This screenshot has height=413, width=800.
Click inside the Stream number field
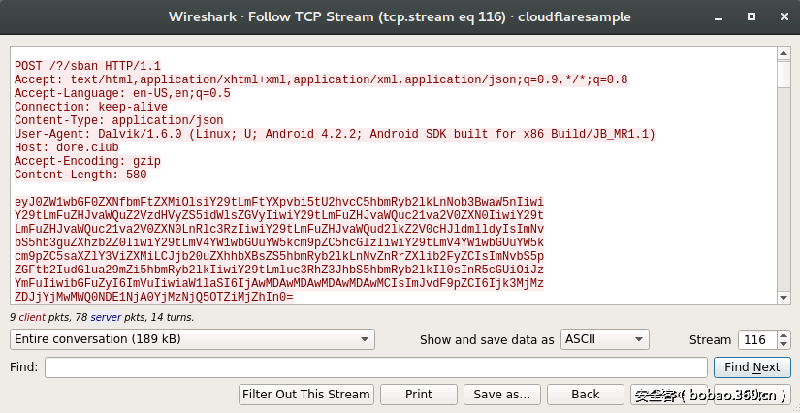(755, 339)
